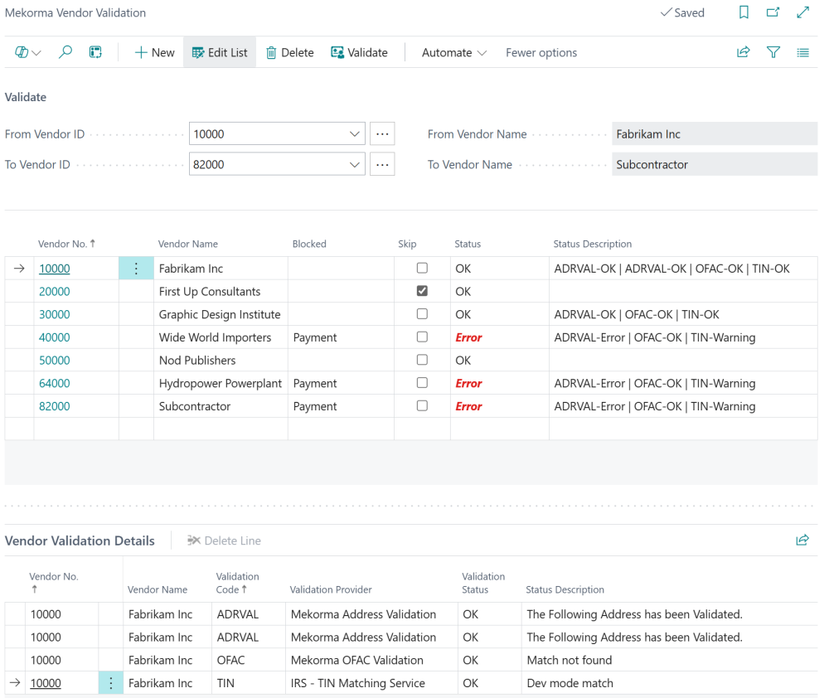Uncheck Skip for First Up Consultants
Viewport: 829px width, 698px height.
coord(422,291)
